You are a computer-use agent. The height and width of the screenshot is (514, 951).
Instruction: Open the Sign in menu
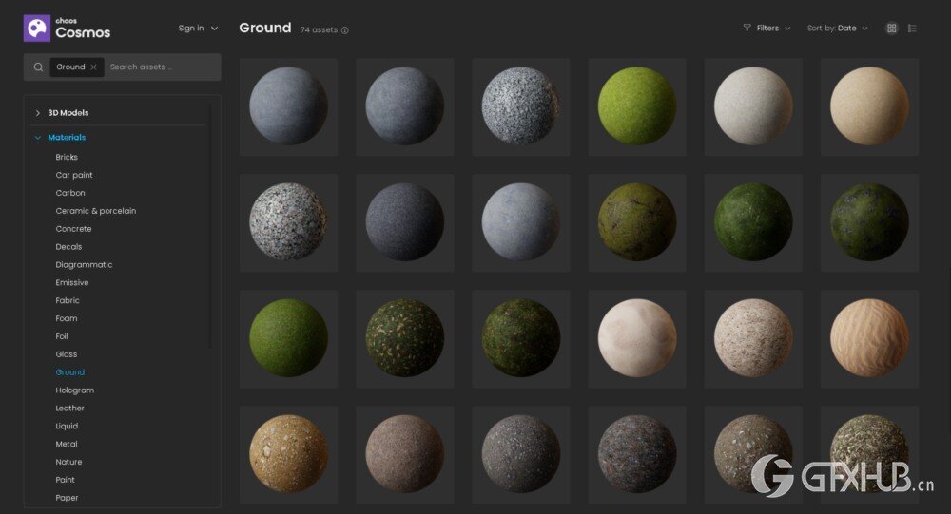click(198, 29)
